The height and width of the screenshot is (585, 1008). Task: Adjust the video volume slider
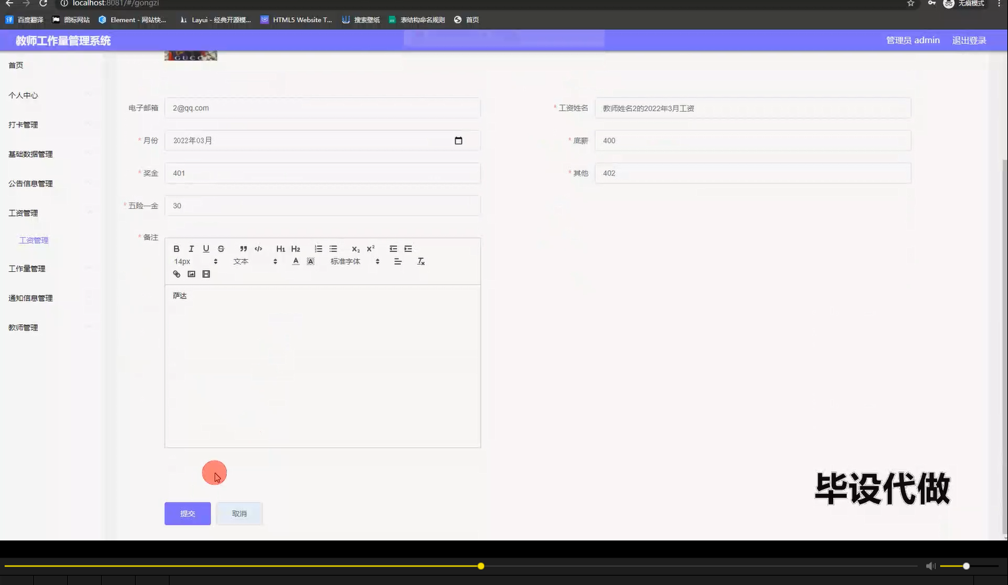click(969, 566)
